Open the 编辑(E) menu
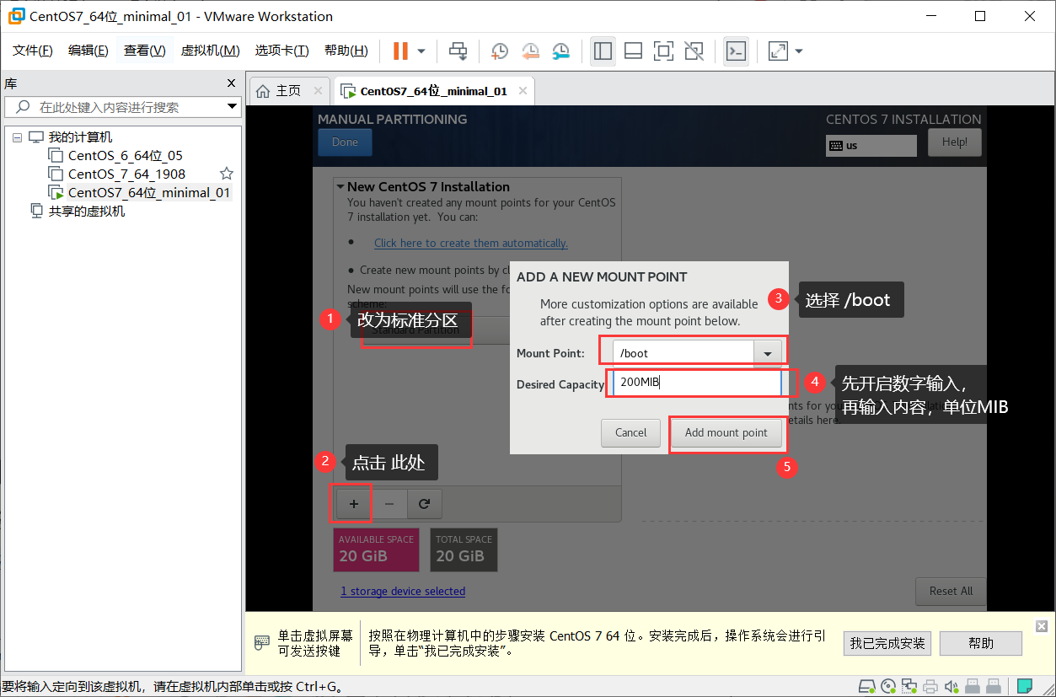Viewport: 1056px width, 697px height. coord(88,51)
